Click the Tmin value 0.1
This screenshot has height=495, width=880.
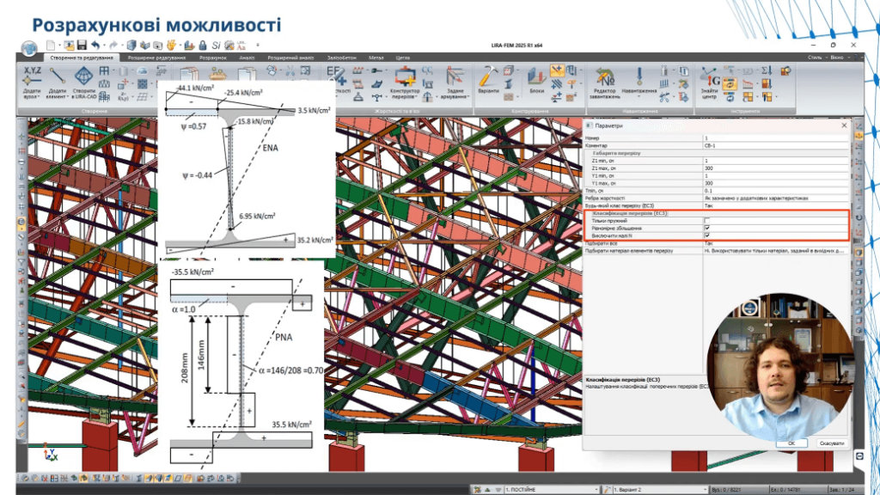[776, 191]
